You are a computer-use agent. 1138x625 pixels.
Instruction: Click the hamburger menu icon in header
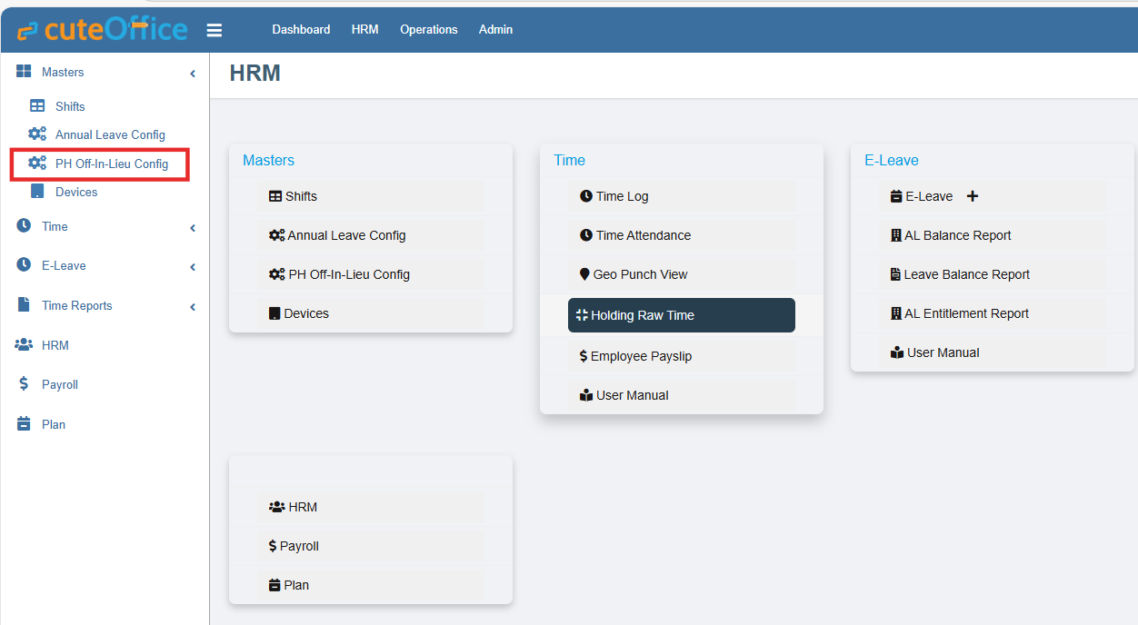coord(215,30)
